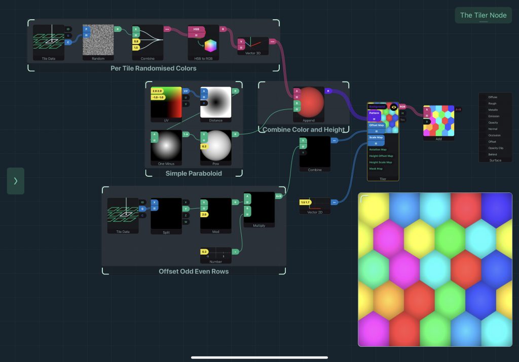The width and height of the screenshot is (519, 362).
Task: Select the Random noise node
Action: (98, 43)
